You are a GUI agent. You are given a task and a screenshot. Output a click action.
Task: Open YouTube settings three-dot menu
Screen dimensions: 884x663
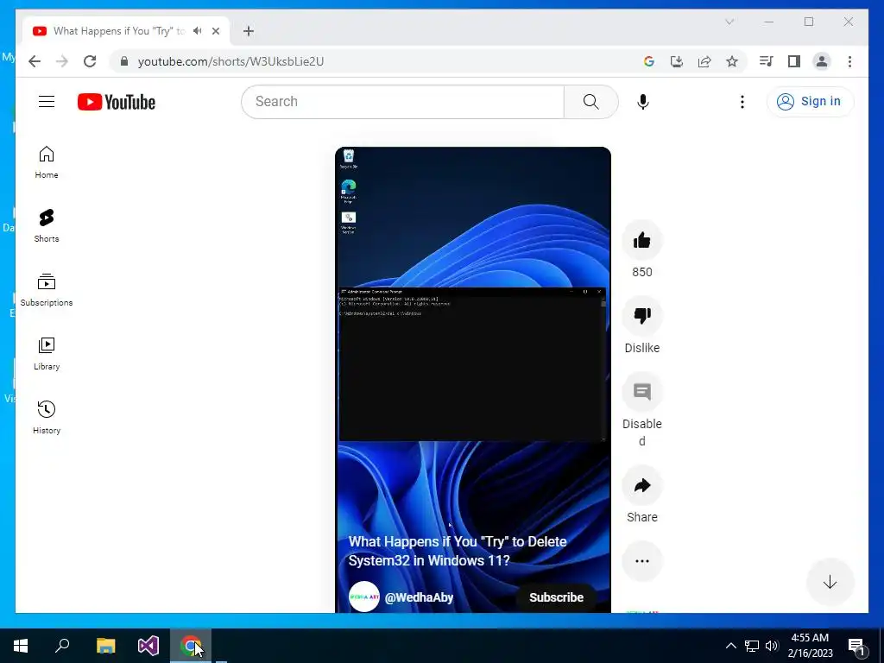(x=742, y=102)
